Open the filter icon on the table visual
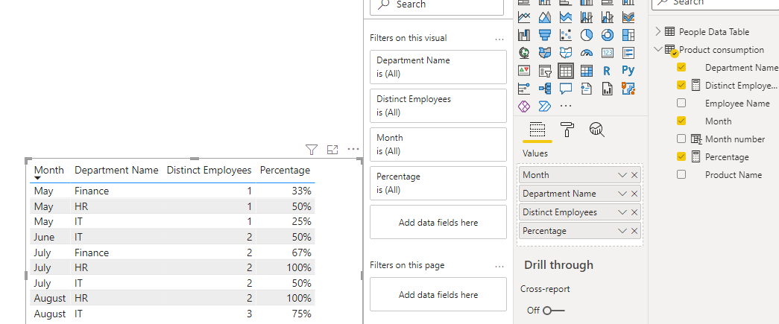779x324 pixels. coord(312,150)
